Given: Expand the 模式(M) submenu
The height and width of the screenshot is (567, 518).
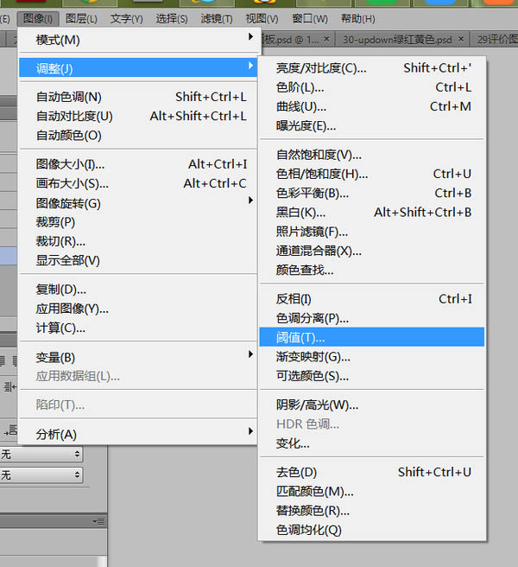Looking at the screenshot, I should point(138,40).
